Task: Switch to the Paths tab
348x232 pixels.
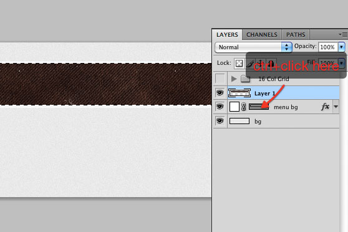Action: [x=296, y=35]
